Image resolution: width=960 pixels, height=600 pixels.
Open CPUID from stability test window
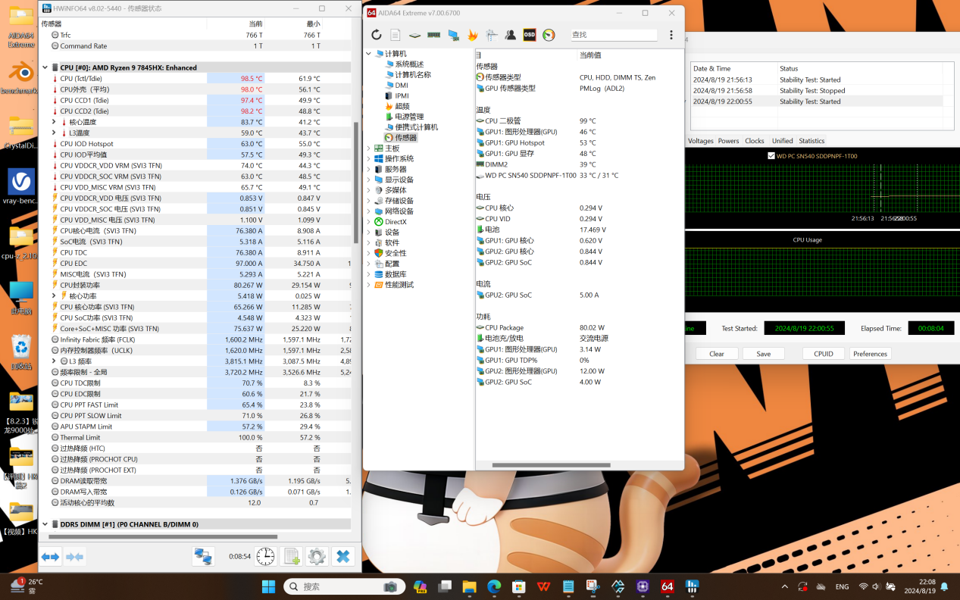824,354
